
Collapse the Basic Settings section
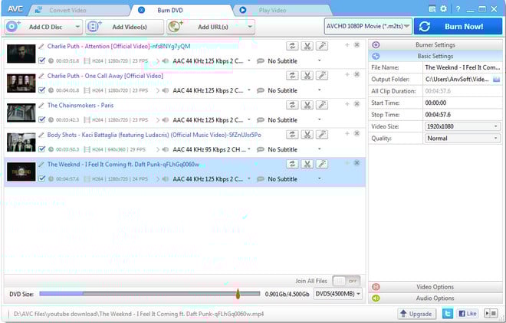[435, 56]
